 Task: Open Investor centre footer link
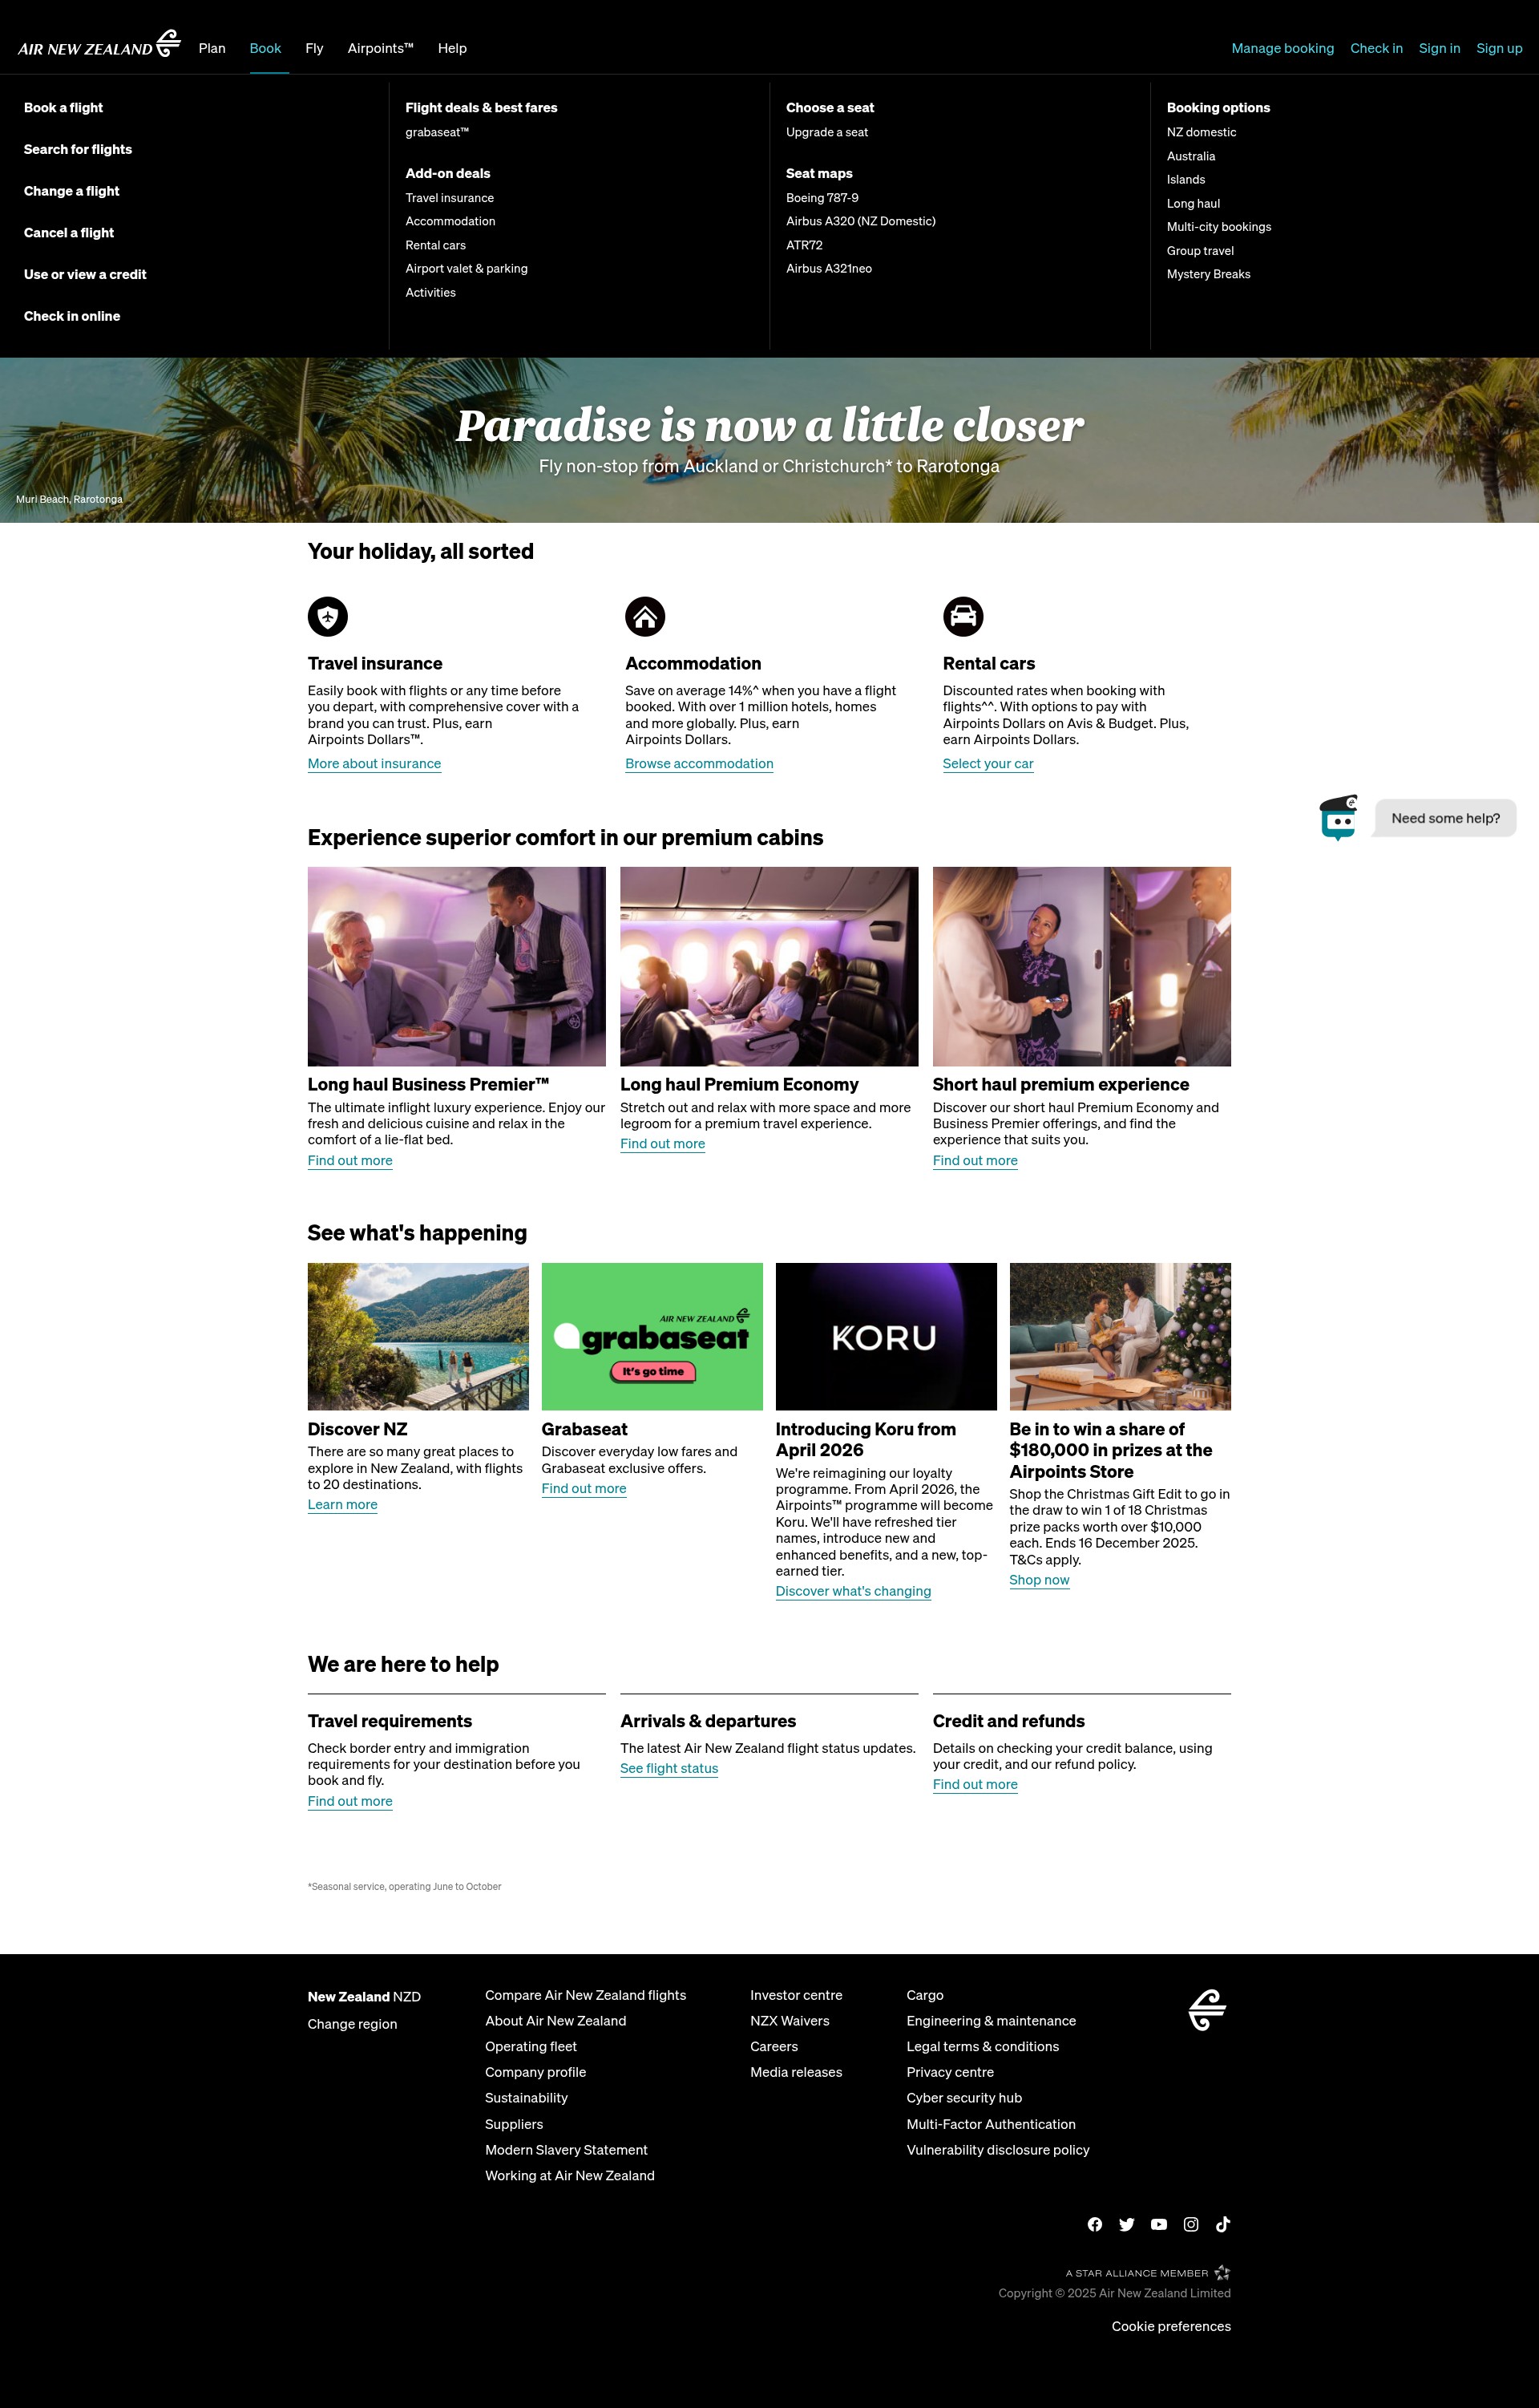pos(795,1995)
